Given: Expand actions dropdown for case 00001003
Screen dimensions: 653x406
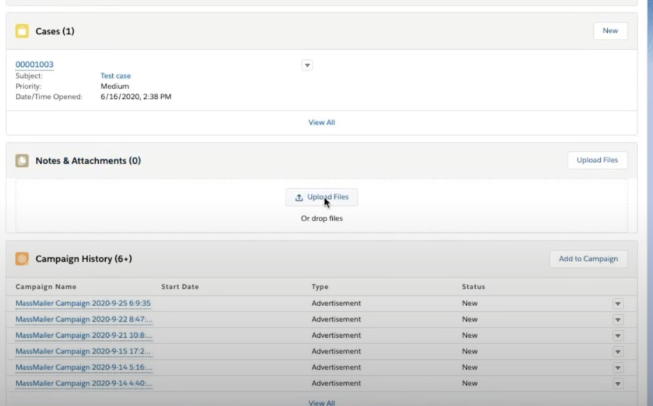Looking at the screenshot, I should [307, 66].
